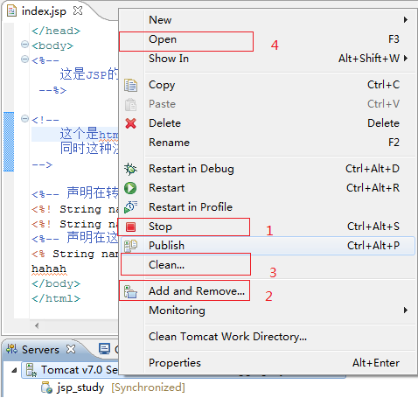Collapse the <%-- JSP comment fold marker
Screen dimensions: 418x398
coord(25,59)
